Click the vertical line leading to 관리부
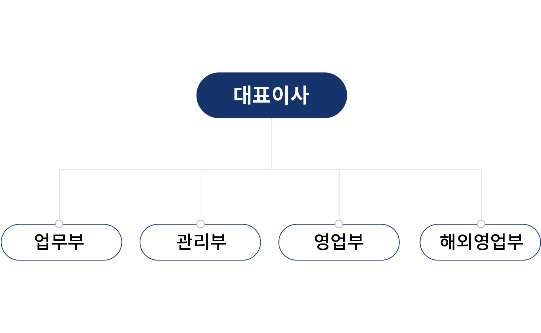Screen dimensions: 541x333 click(x=201, y=194)
